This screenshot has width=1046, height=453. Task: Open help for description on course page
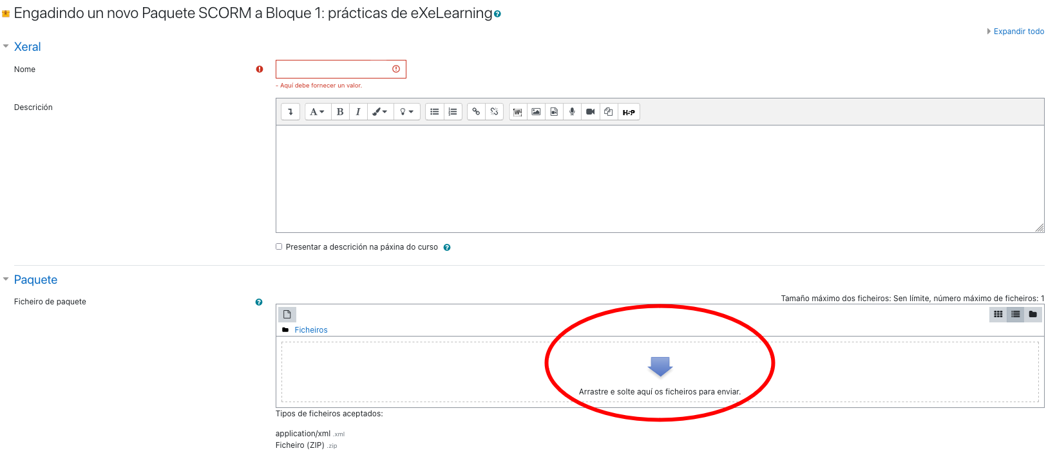[447, 248]
